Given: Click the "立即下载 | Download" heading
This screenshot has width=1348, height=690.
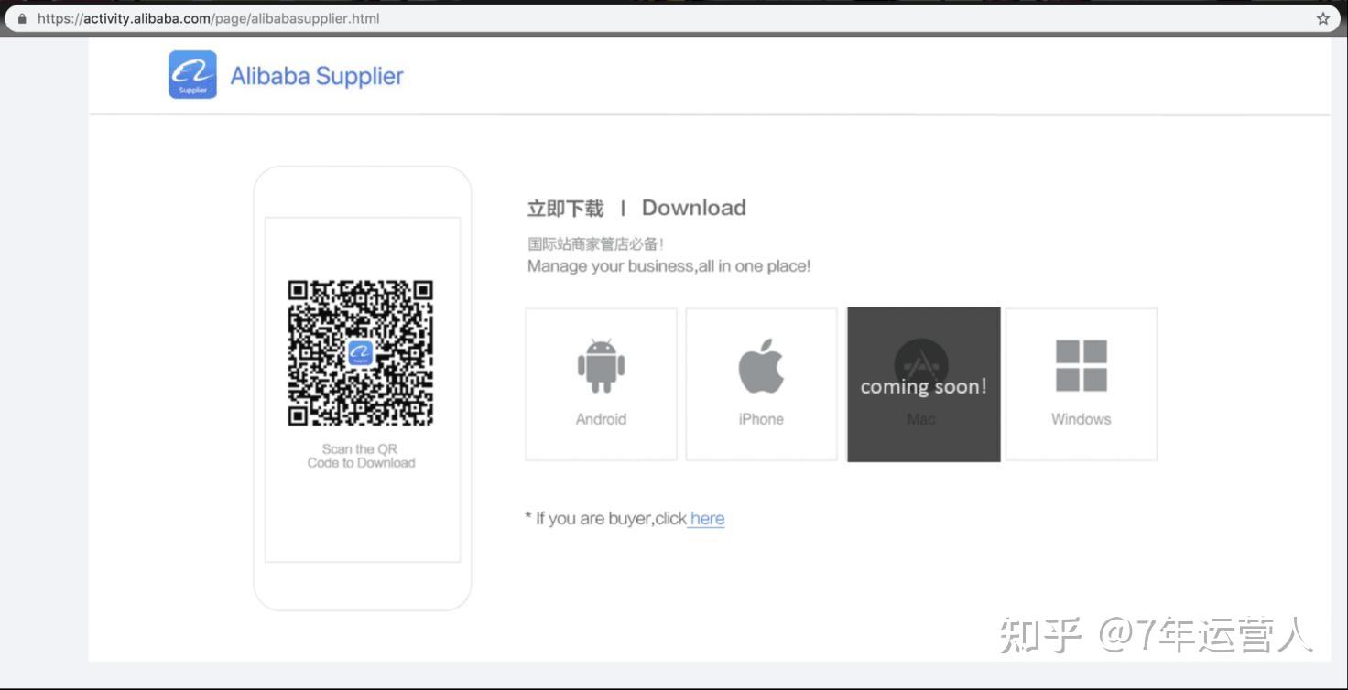Looking at the screenshot, I should click(636, 208).
